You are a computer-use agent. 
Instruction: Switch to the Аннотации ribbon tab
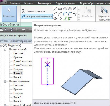[x=44, y=3]
